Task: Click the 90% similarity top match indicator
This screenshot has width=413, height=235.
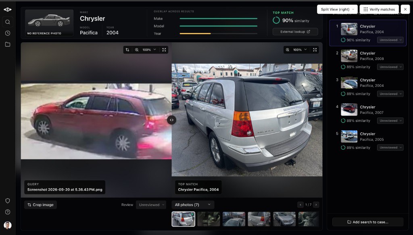Action: pyautogui.click(x=291, y=21)
